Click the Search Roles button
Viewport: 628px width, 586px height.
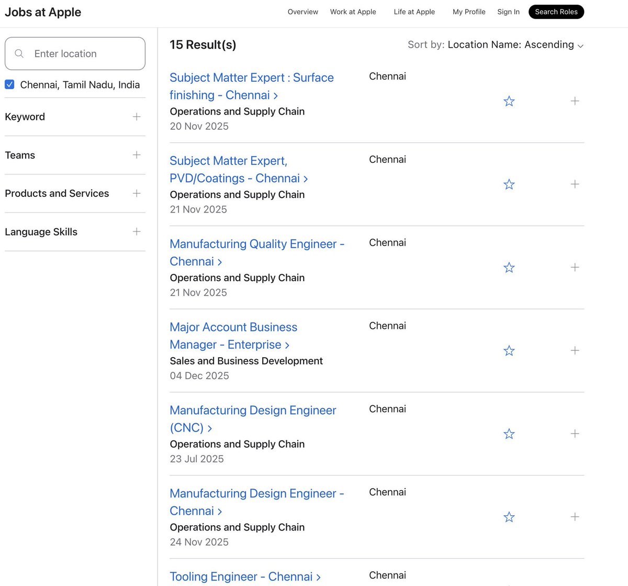556,12
